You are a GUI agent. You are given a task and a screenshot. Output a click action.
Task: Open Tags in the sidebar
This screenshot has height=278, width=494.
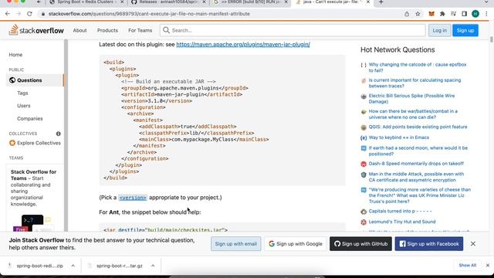click(22, 93)
